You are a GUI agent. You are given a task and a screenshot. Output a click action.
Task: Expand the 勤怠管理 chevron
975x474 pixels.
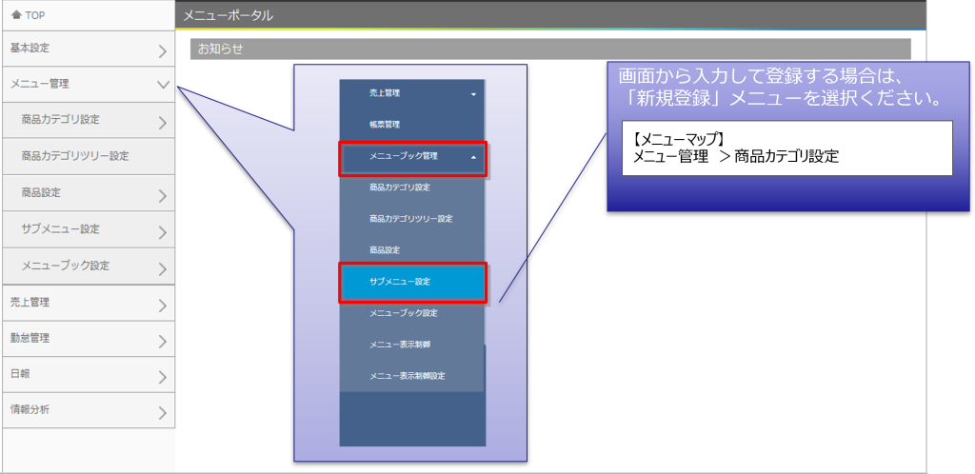pyautogui.click(x=162, y=341)
